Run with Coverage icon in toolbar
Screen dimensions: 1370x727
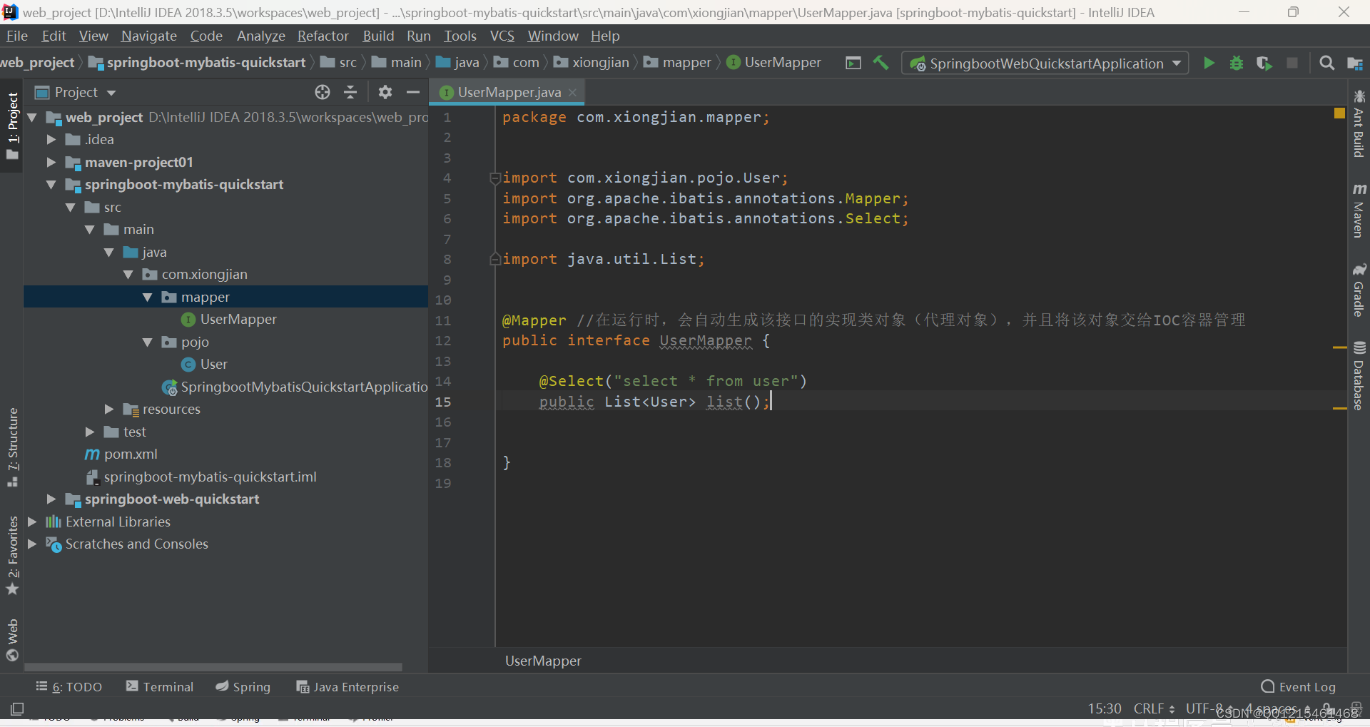point(1264,63)
